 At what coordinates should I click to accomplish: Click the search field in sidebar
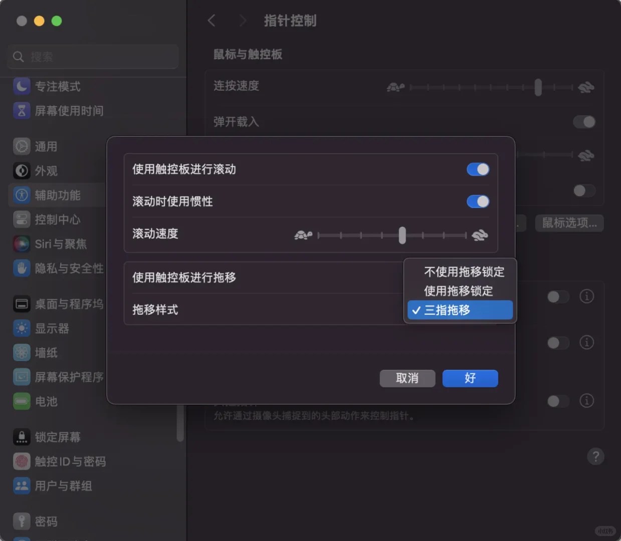92,57
